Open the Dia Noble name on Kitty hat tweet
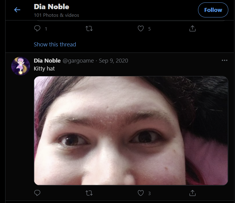The height and width of the screenshot is (203, 235). [47, 61]
